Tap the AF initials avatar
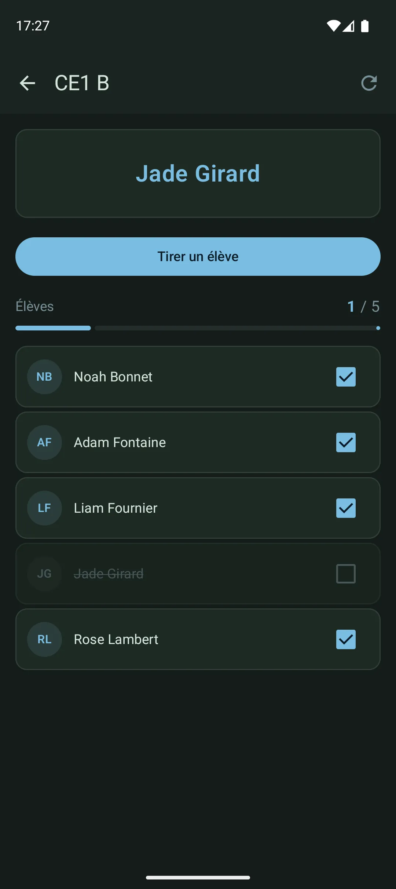Screen dimensions: 396x889 44,442
